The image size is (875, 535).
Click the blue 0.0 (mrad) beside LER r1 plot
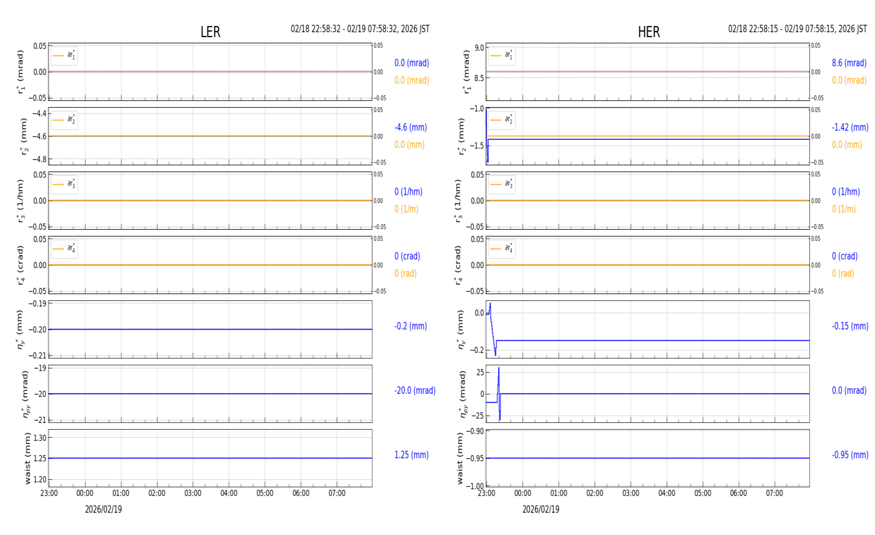[x=411, y=63]
